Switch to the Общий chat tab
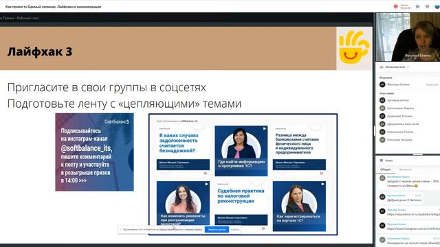The image size is (440, 247). pos(385,169)
